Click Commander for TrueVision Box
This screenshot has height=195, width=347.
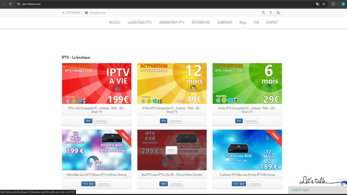pos(254,184)
